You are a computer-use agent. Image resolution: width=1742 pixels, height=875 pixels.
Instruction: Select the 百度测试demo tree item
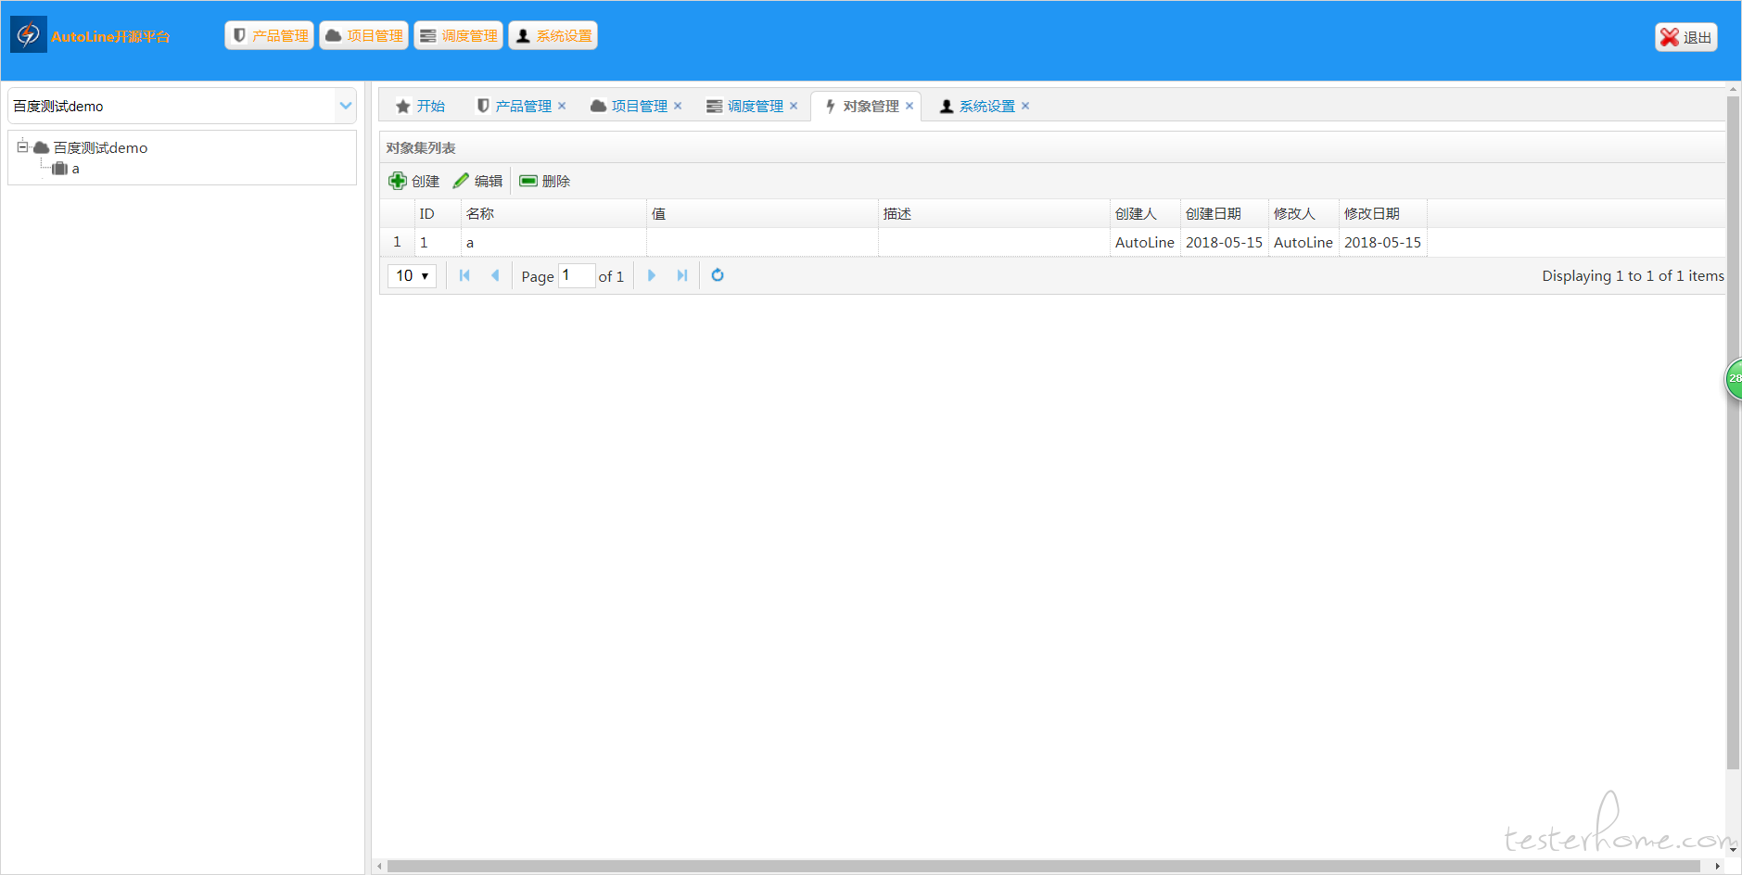(x=100, y=147)
